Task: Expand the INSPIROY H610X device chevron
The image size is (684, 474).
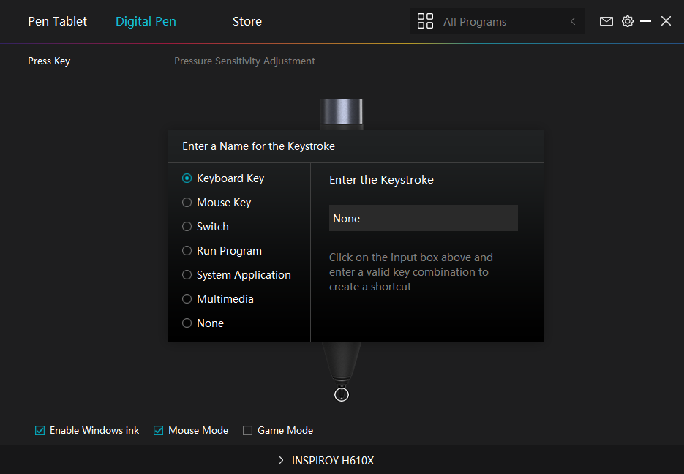Action: point(281,461)
